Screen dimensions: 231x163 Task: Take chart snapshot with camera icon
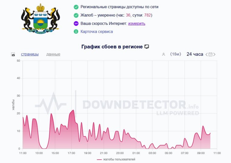tap(13, 54)
